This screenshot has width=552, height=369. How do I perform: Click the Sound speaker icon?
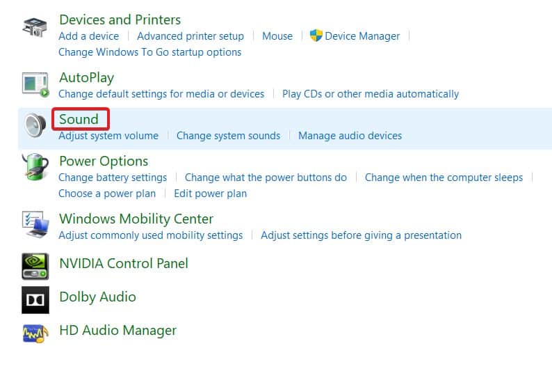35,125
